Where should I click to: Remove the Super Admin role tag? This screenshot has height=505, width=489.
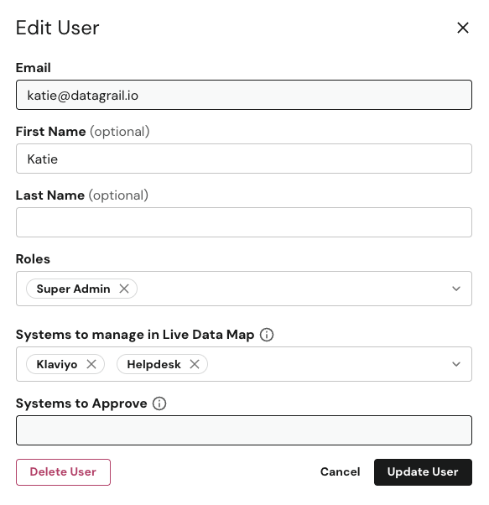tap(124, 289)
